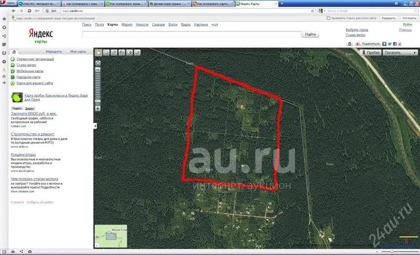This screenshot has height=255, width=420.
Task: Open the Схема метро link under Выбрать город
Action: click(355, 35)
